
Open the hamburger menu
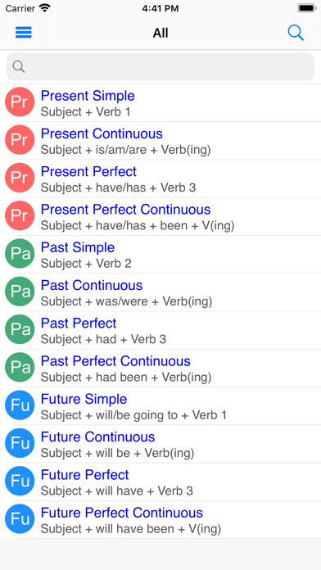click(24, 33)
